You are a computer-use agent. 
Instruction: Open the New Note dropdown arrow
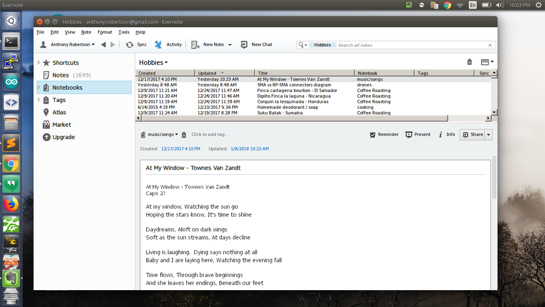point(230,45)
